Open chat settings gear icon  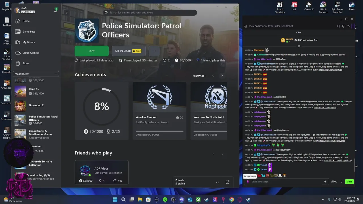click(341, 182)
